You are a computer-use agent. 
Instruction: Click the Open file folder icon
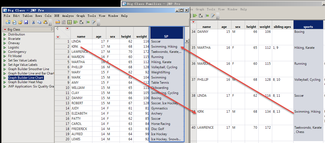click(20, 22)
